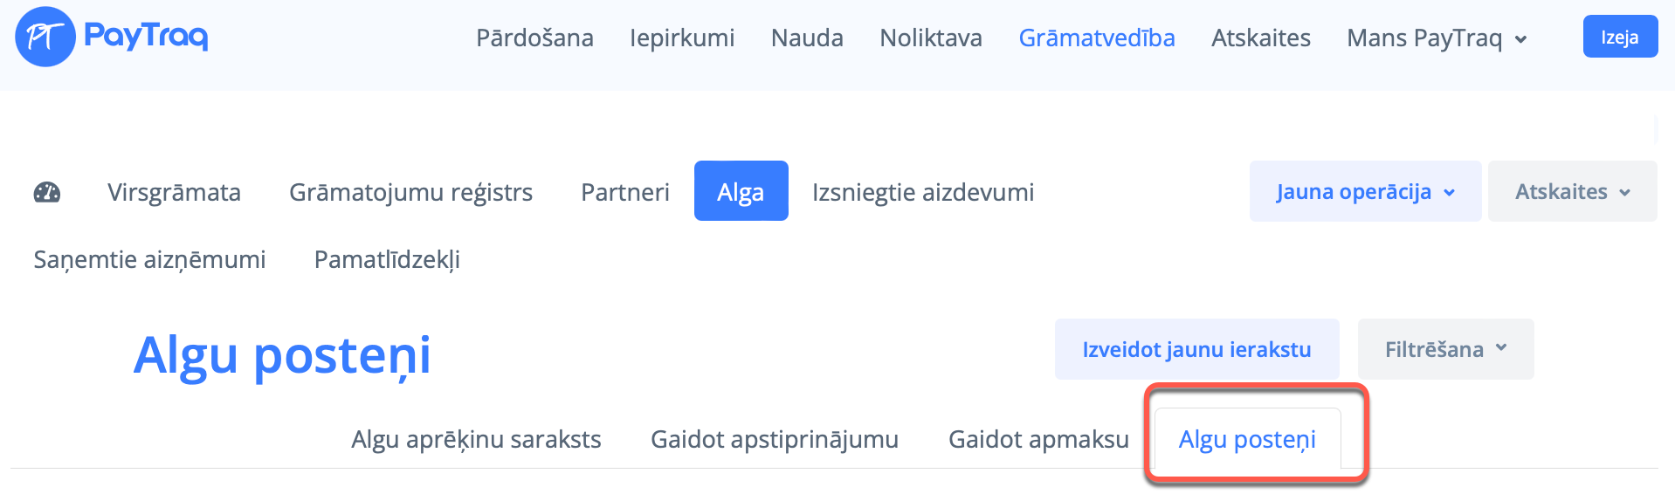1675x494 pixels.
Task: Click the Izeja logout button
Action: coord(1620,37)
